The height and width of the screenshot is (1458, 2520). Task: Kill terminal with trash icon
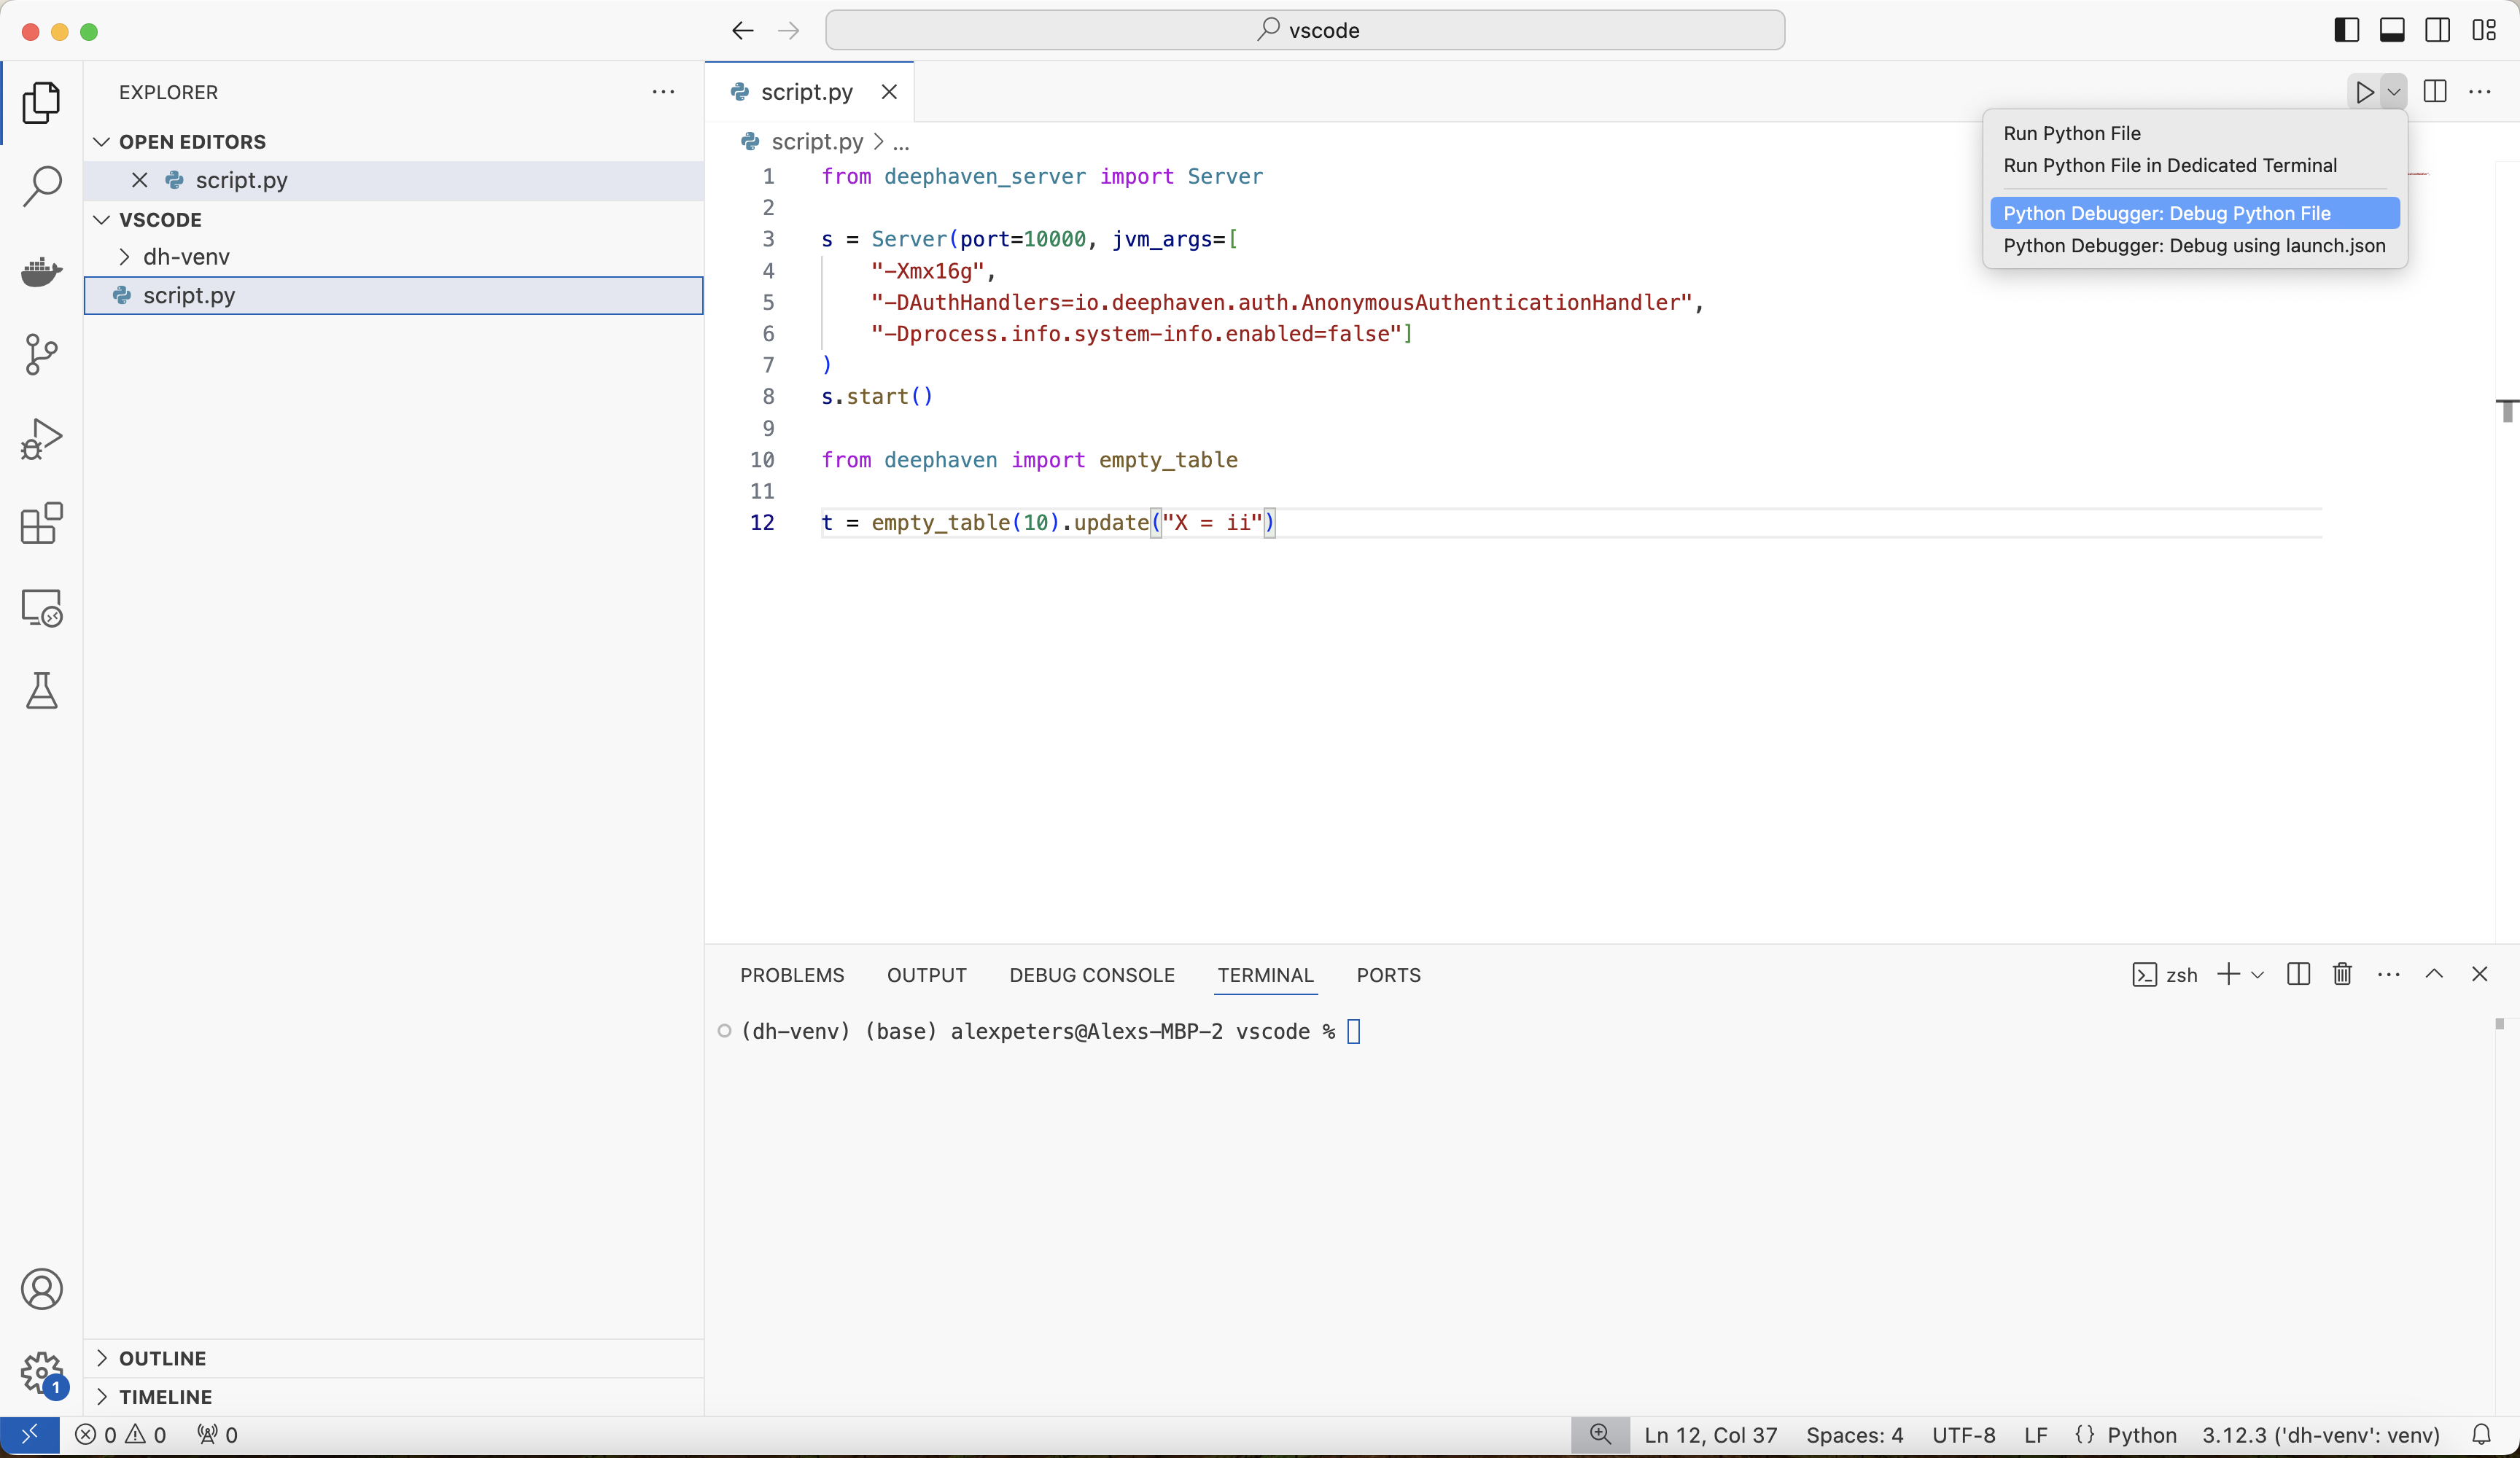[x=2342, y=974]
